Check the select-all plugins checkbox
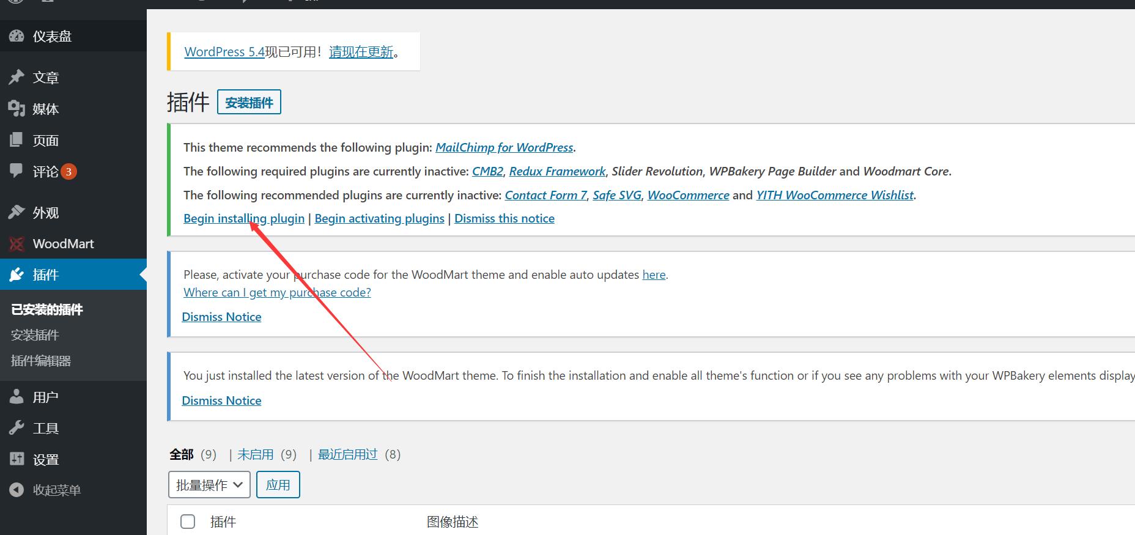The width and height of the screenshot is (1135, 535). coord(188,522)
